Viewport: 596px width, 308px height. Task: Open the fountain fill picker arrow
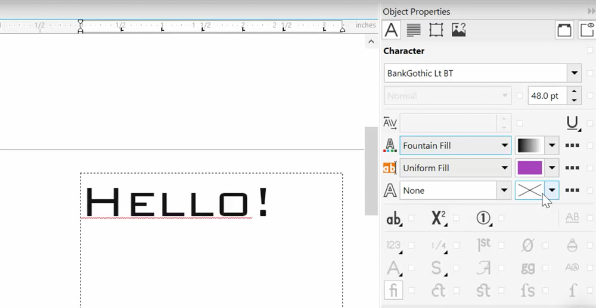pos(552,146)
